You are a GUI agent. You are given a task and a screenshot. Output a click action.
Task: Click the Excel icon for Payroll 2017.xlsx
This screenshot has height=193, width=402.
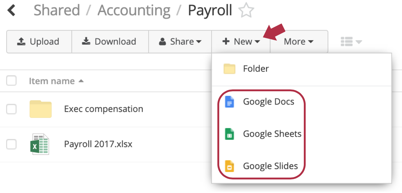coord(40,144)
